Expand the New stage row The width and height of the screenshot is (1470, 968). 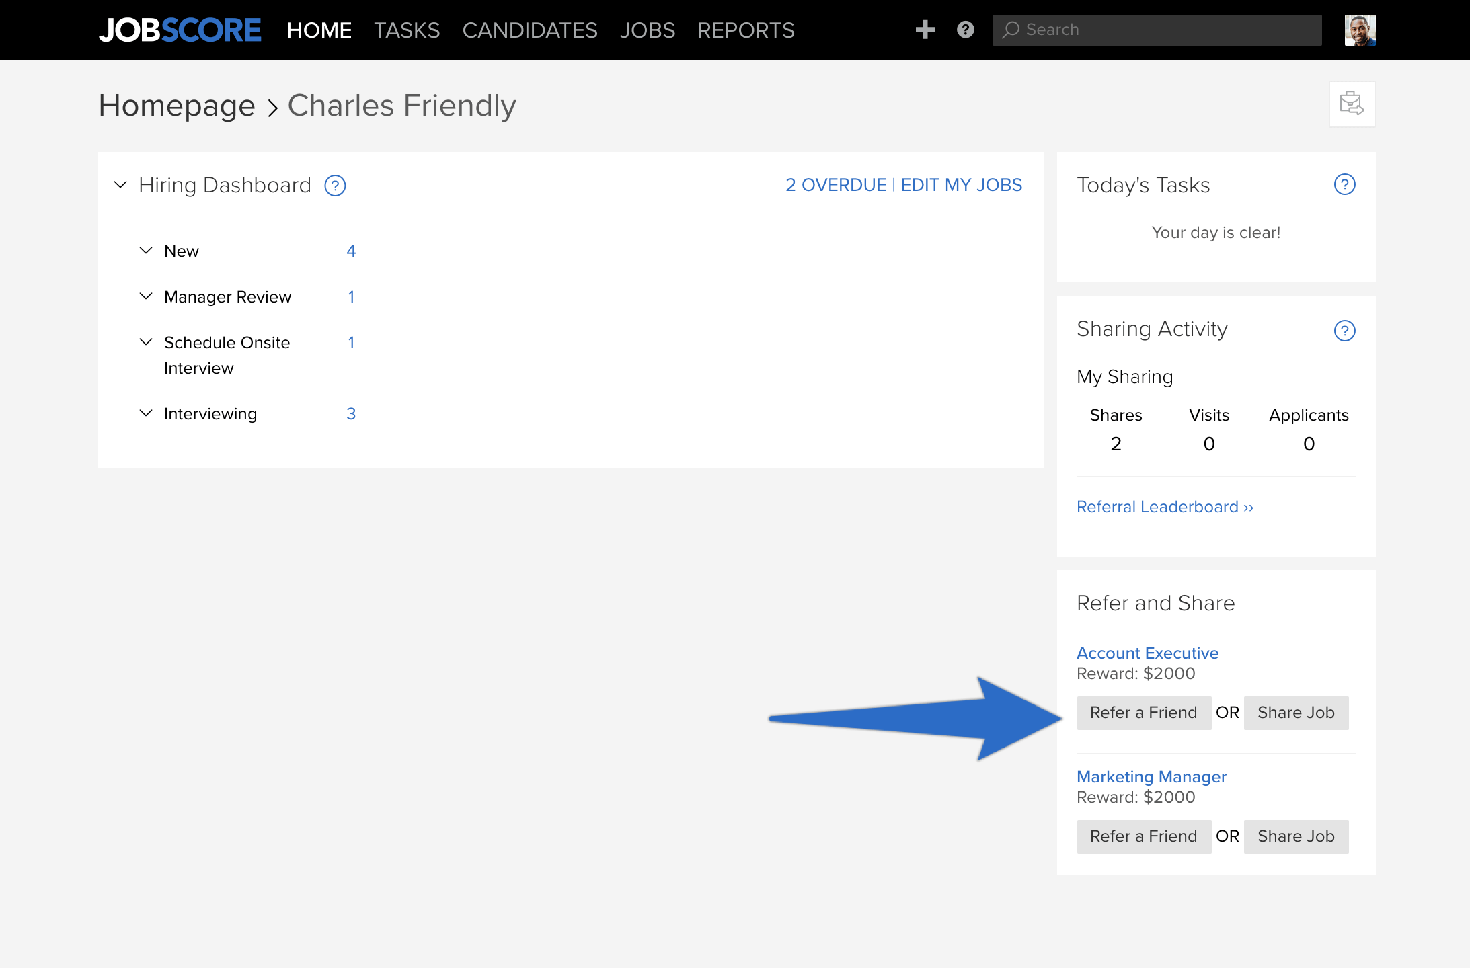point(146,251)
